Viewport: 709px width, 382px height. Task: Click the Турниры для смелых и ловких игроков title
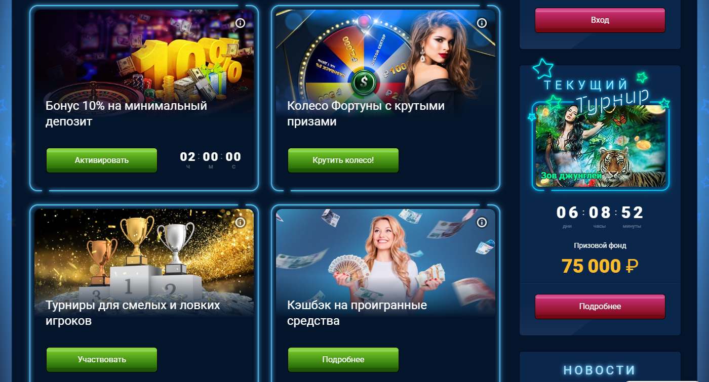133,313
